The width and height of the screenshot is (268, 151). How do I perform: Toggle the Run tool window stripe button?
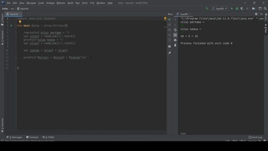pos(266,28)
